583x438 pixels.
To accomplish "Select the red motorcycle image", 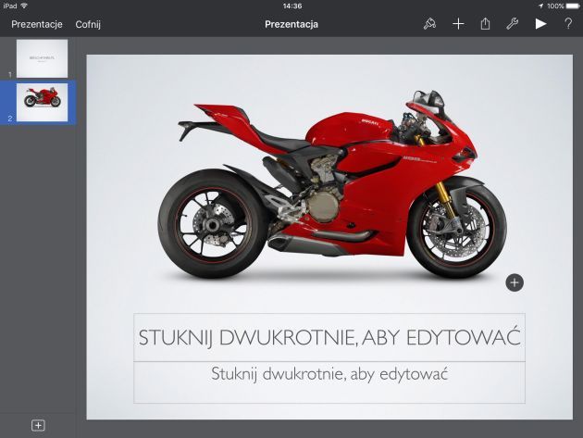I will click(332, 184).
